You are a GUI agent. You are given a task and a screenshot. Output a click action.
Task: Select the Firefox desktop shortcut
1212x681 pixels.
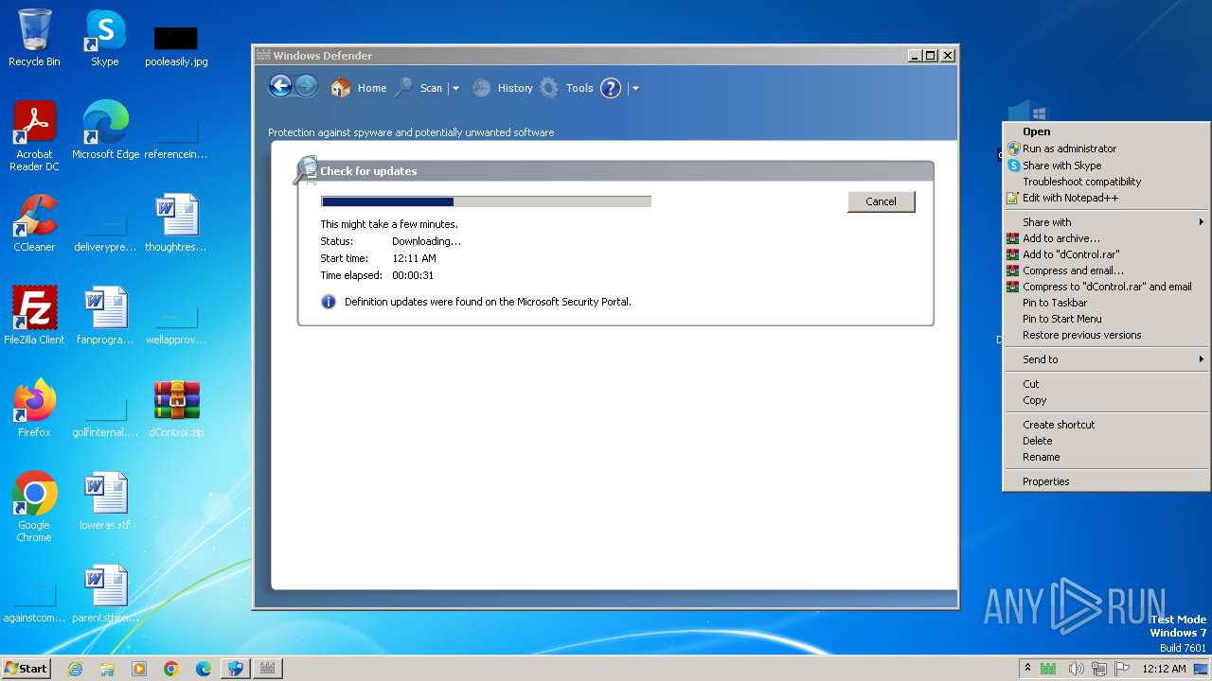34,409
